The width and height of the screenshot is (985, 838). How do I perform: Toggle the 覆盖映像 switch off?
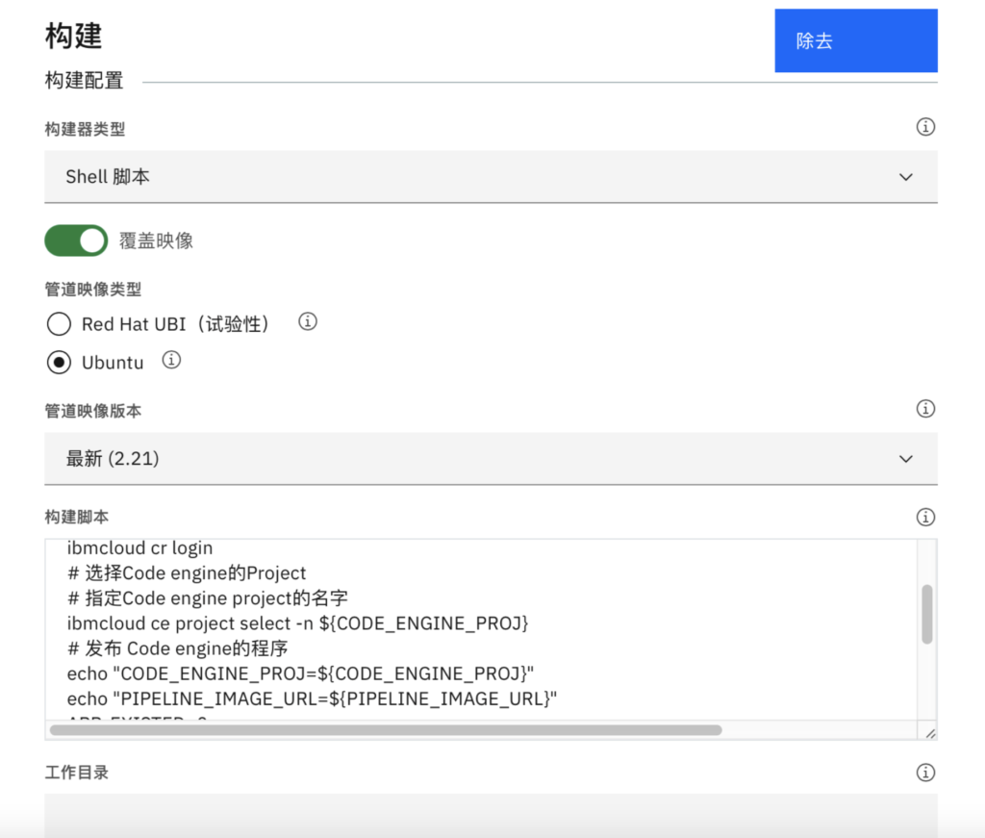click(76, 241)
